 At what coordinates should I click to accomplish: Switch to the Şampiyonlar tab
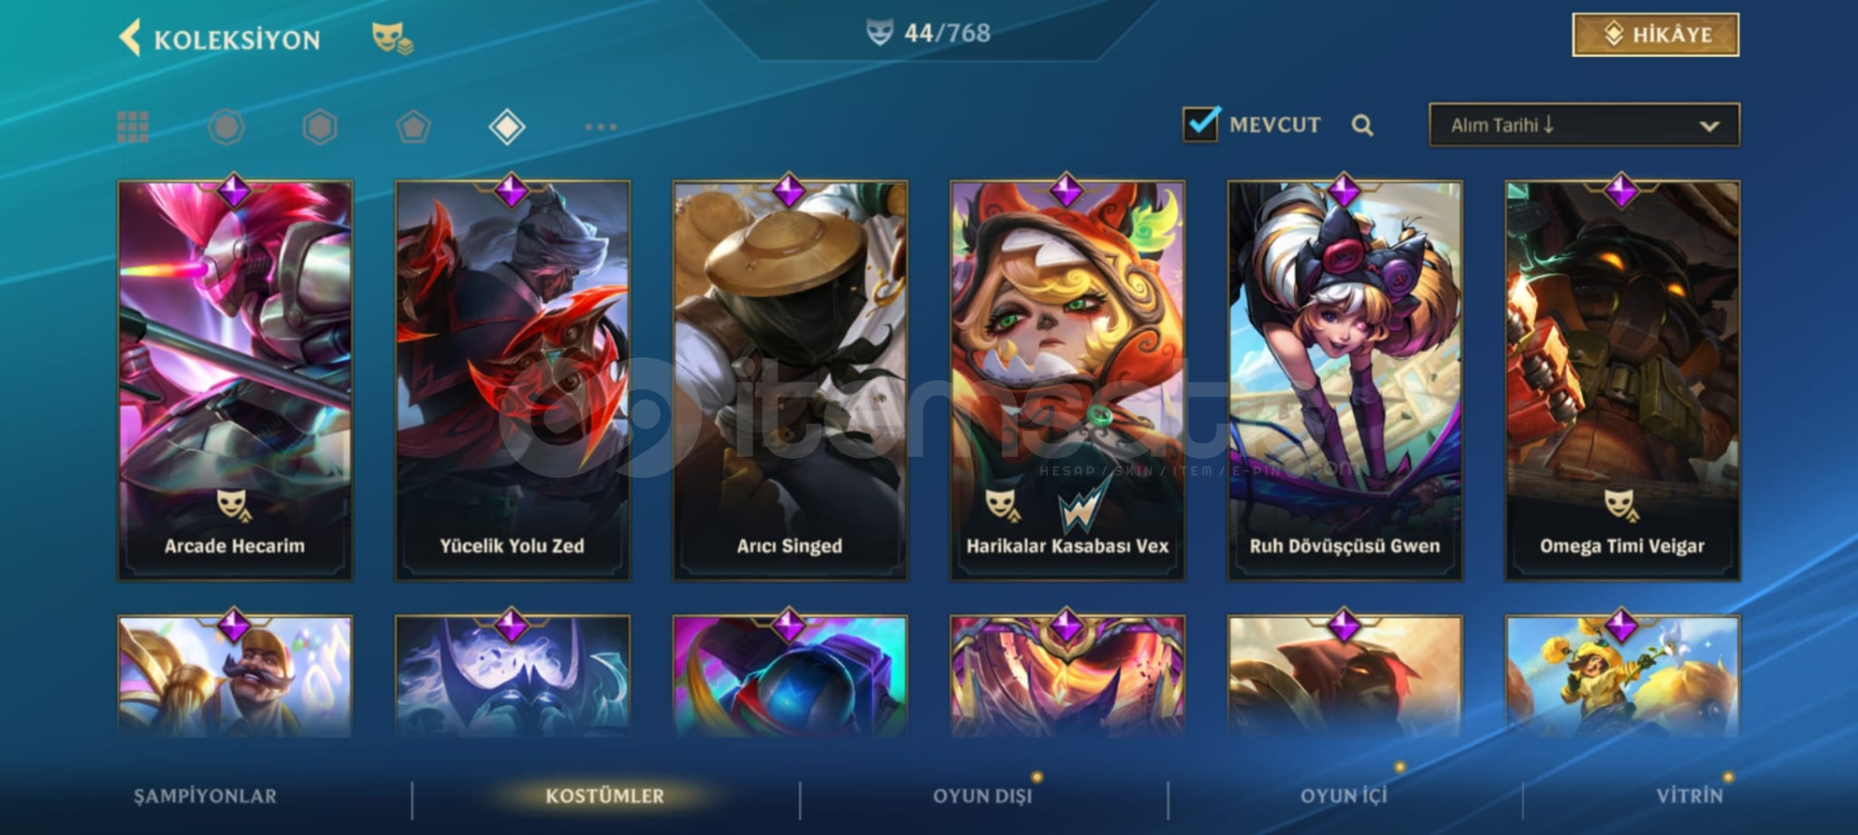click(x=205, y=796)
